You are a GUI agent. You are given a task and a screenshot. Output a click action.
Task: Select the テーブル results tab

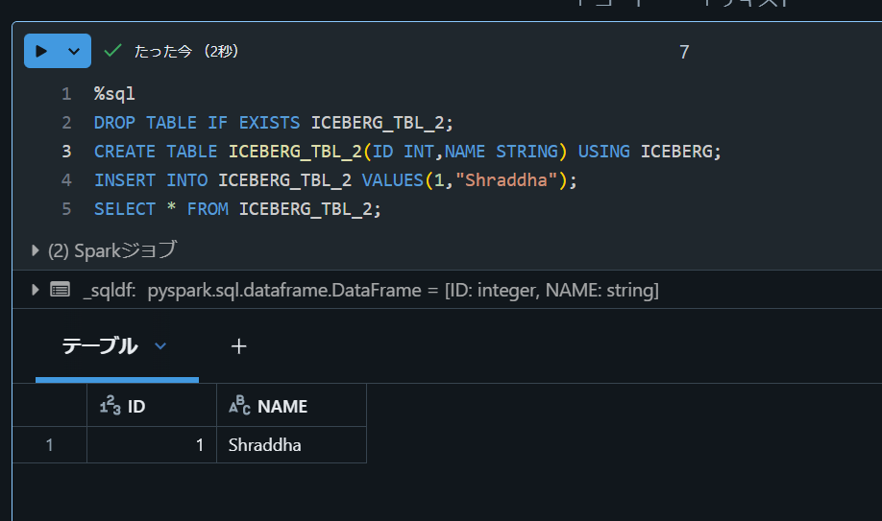tap(100, 345)
